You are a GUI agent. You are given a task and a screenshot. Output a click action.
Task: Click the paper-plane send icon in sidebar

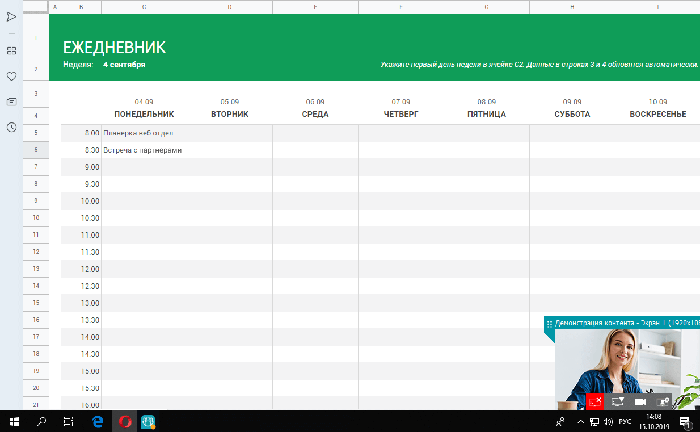pos(11,17)
